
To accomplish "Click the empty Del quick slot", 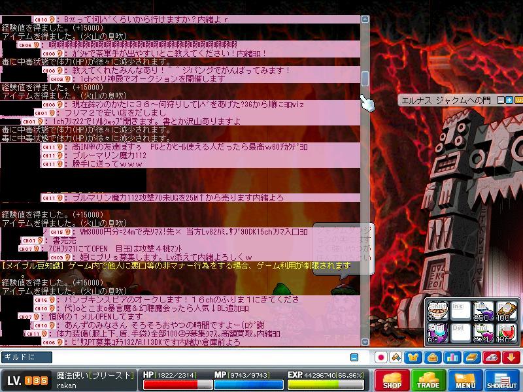I will (x=460, y=333).
